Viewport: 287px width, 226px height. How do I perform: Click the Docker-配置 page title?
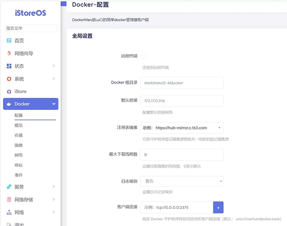click(x=91, y=5)
